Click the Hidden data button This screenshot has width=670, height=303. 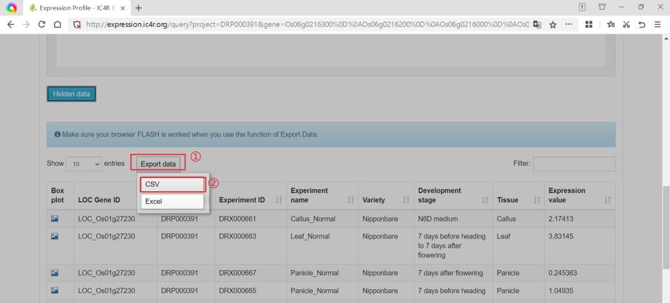click(x=71, y=94)
